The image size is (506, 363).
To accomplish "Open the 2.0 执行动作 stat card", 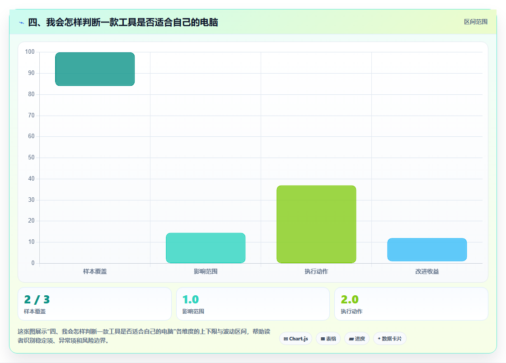I will [x=411, y=304].
